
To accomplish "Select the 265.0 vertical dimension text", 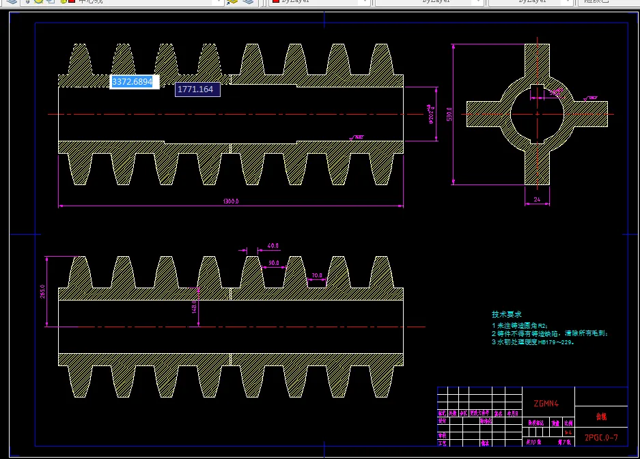I will [x=42, y=291].
